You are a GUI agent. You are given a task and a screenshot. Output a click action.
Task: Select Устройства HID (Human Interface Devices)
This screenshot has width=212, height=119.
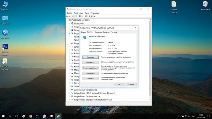tap(94, 93)
